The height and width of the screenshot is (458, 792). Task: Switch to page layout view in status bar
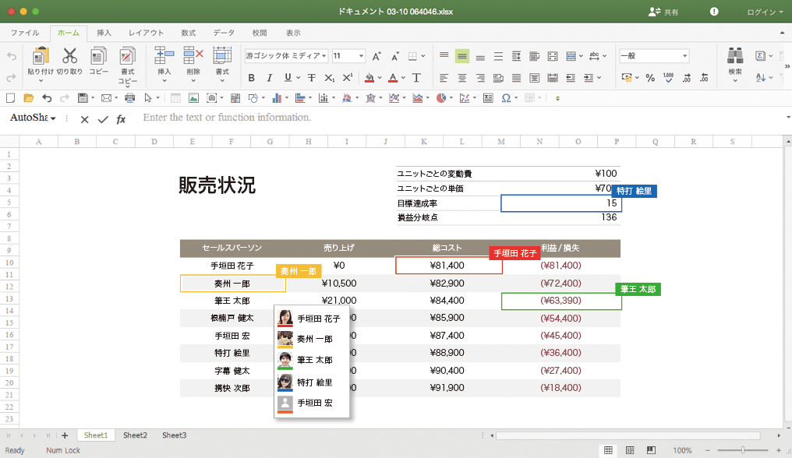point(630,450)
